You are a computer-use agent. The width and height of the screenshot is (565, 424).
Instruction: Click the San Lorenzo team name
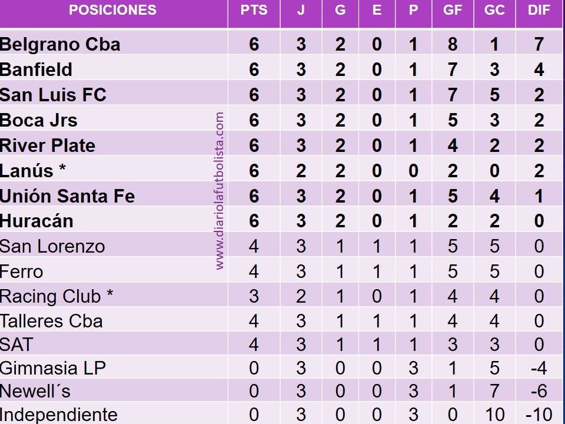52,247
